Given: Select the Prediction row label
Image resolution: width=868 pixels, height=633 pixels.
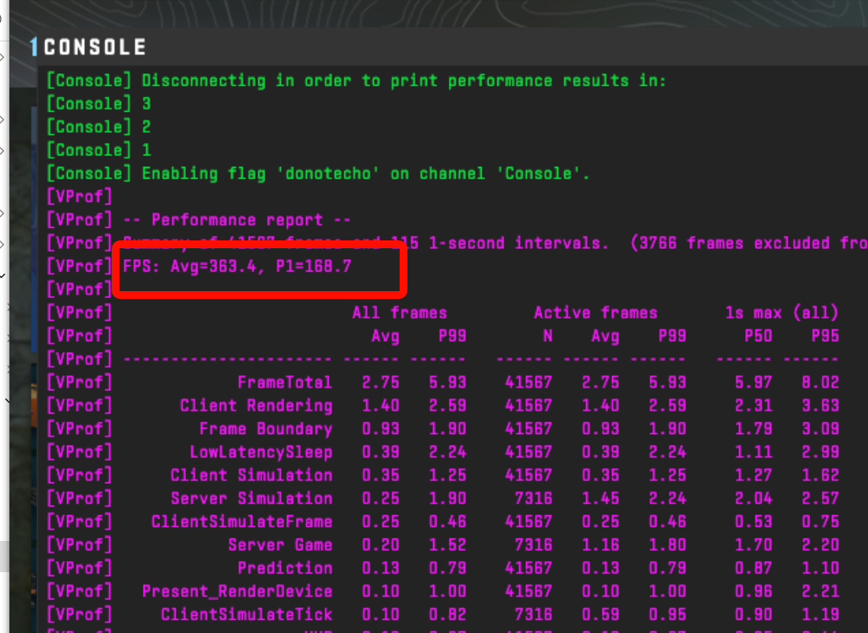Looking at the screenshot, I should [x=285, y=568].
